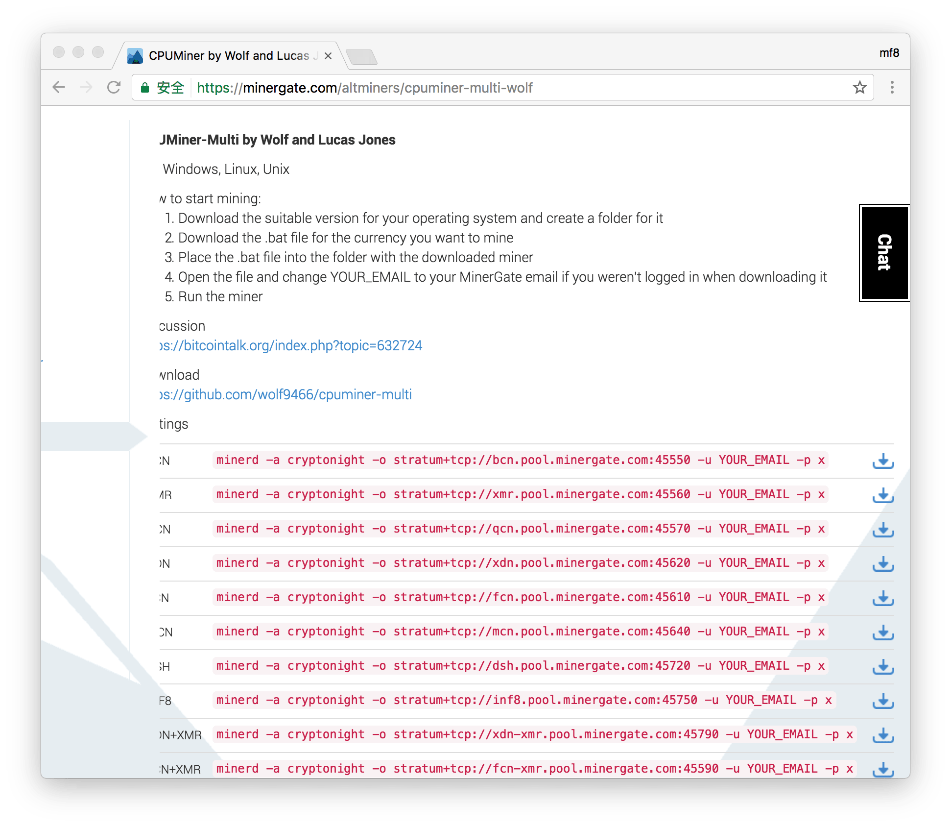Screen dimensions: 951x827
Task: Open a new browser tab
Action: pos(361,57)
